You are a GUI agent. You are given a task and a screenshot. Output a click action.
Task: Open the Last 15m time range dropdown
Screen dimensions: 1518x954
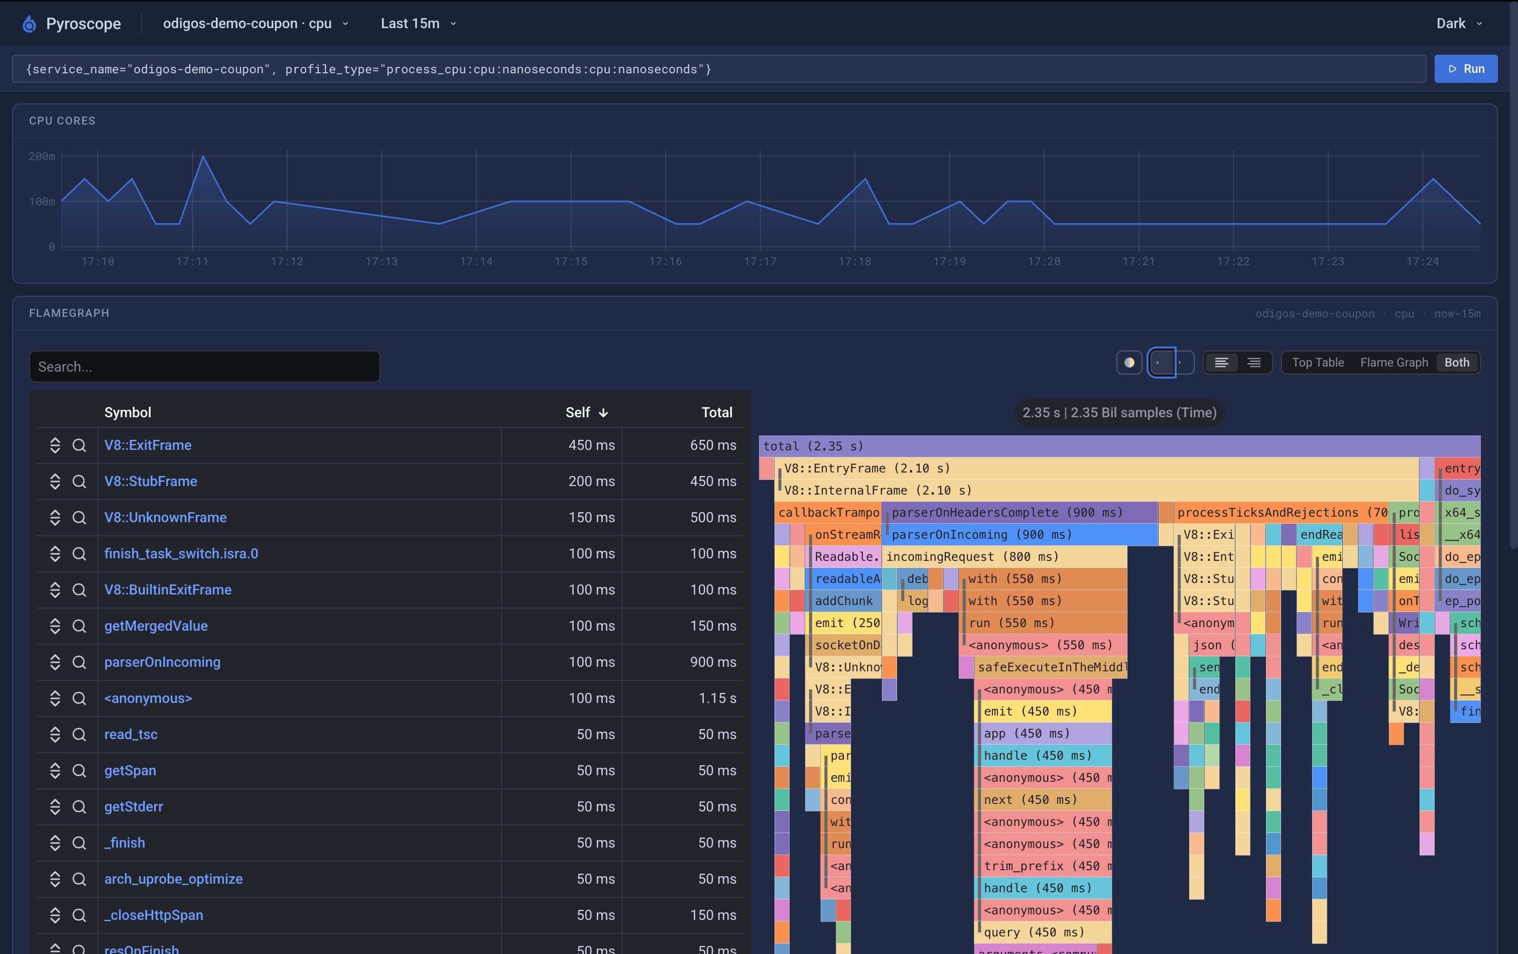pyautogui.click(x=418, y=24)
